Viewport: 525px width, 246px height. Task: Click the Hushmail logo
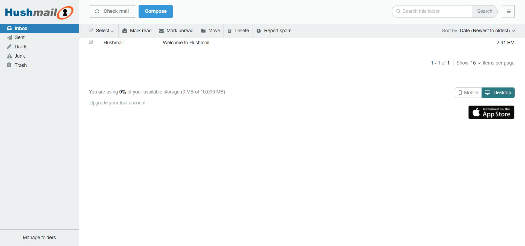pos(39,13)
